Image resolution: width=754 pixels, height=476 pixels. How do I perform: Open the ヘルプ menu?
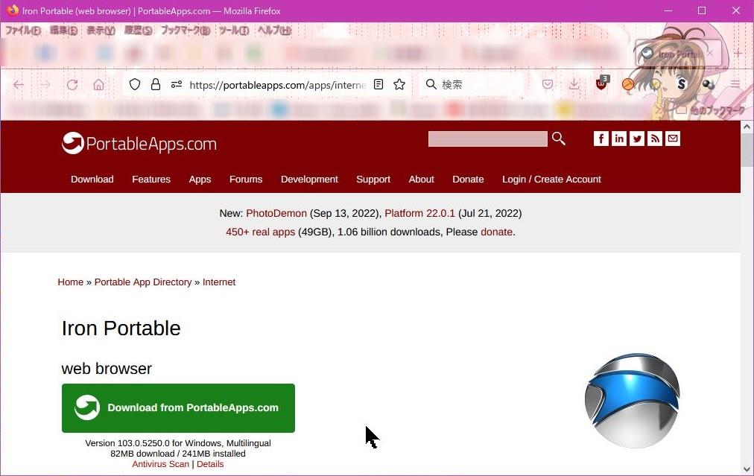(x=275, y=31)
